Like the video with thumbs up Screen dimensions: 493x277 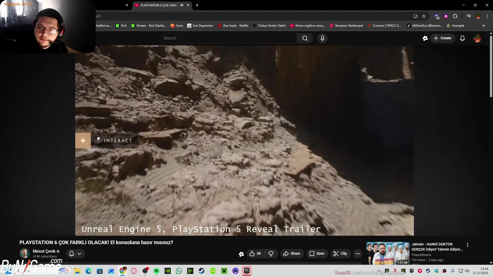coord(255,254)
